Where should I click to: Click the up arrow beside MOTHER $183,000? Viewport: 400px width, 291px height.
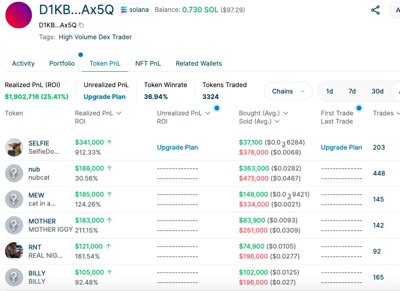[x=109, y=220]
